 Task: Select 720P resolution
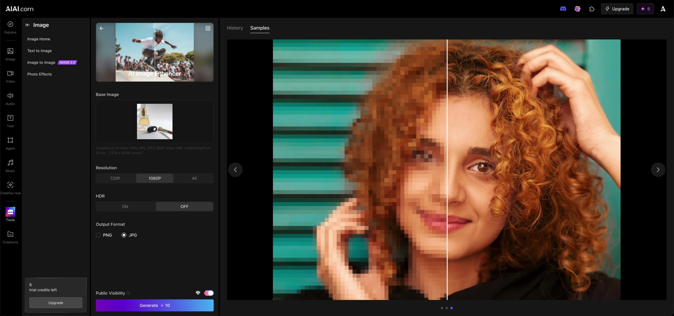(x=115, y=178)
